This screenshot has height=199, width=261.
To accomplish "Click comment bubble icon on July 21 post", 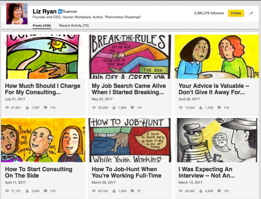I will [46, 108].
